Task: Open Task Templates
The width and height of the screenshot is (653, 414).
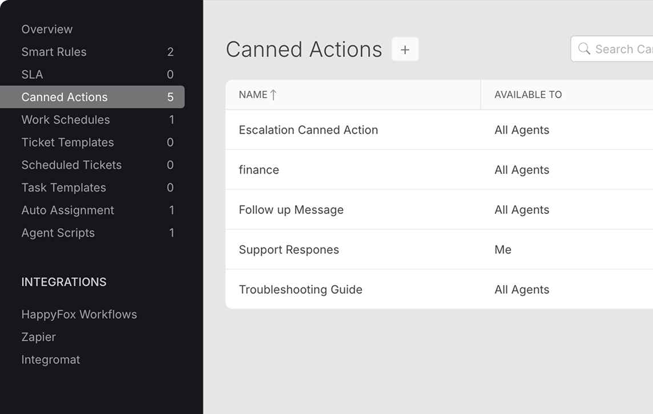Action: [63, 188]
